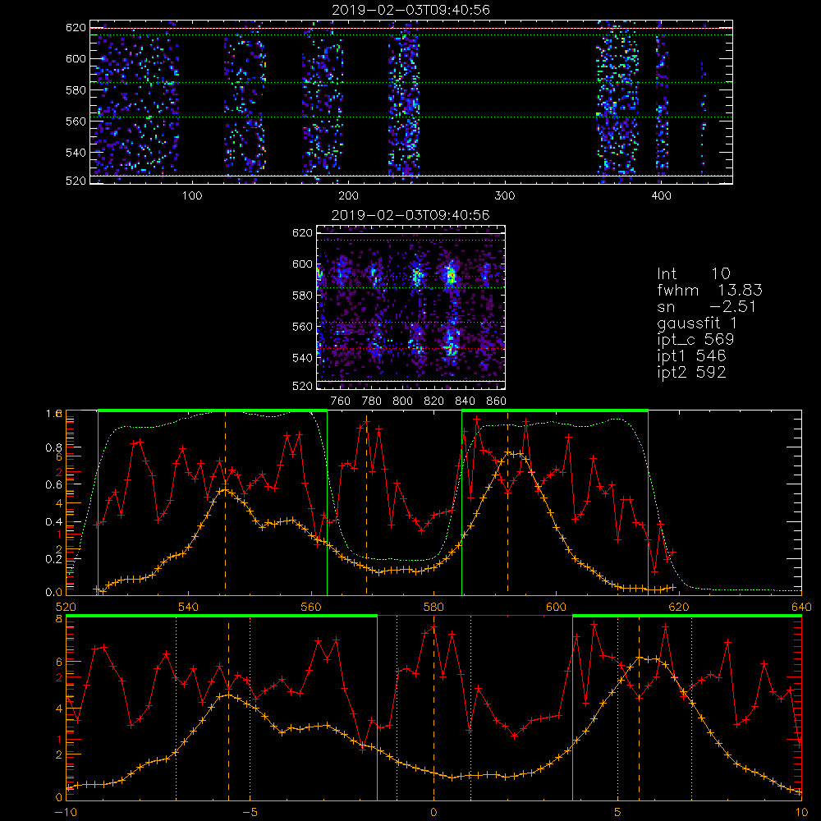Click the 300 x-axis label of top image
The width and height of the screenshot is (821, 821).
pos(505,196)
